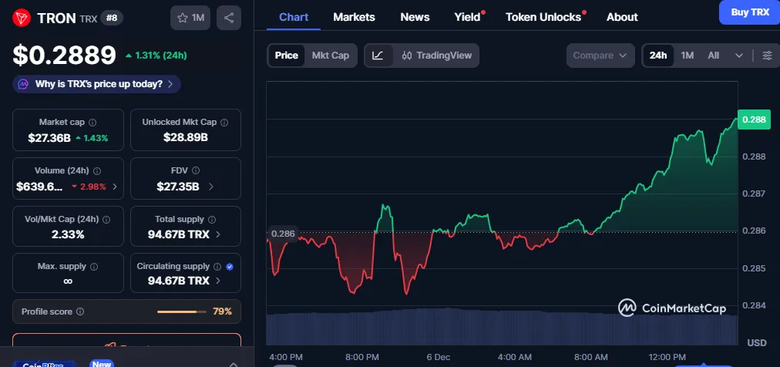Image resolution: width=780 pixels, height=367 pixels.
Task: Open the Compare dropdown
Action: (600, 56)
